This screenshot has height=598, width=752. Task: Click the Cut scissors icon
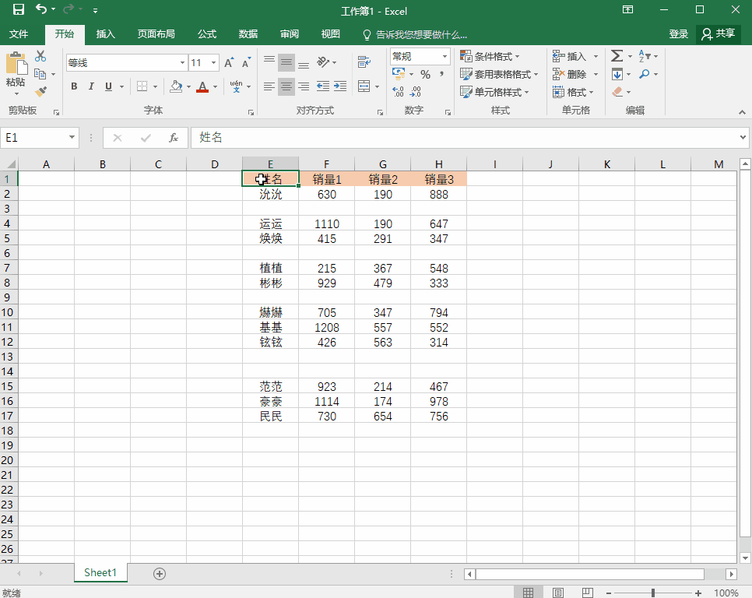pyautogui.click(x=40, y=57)
